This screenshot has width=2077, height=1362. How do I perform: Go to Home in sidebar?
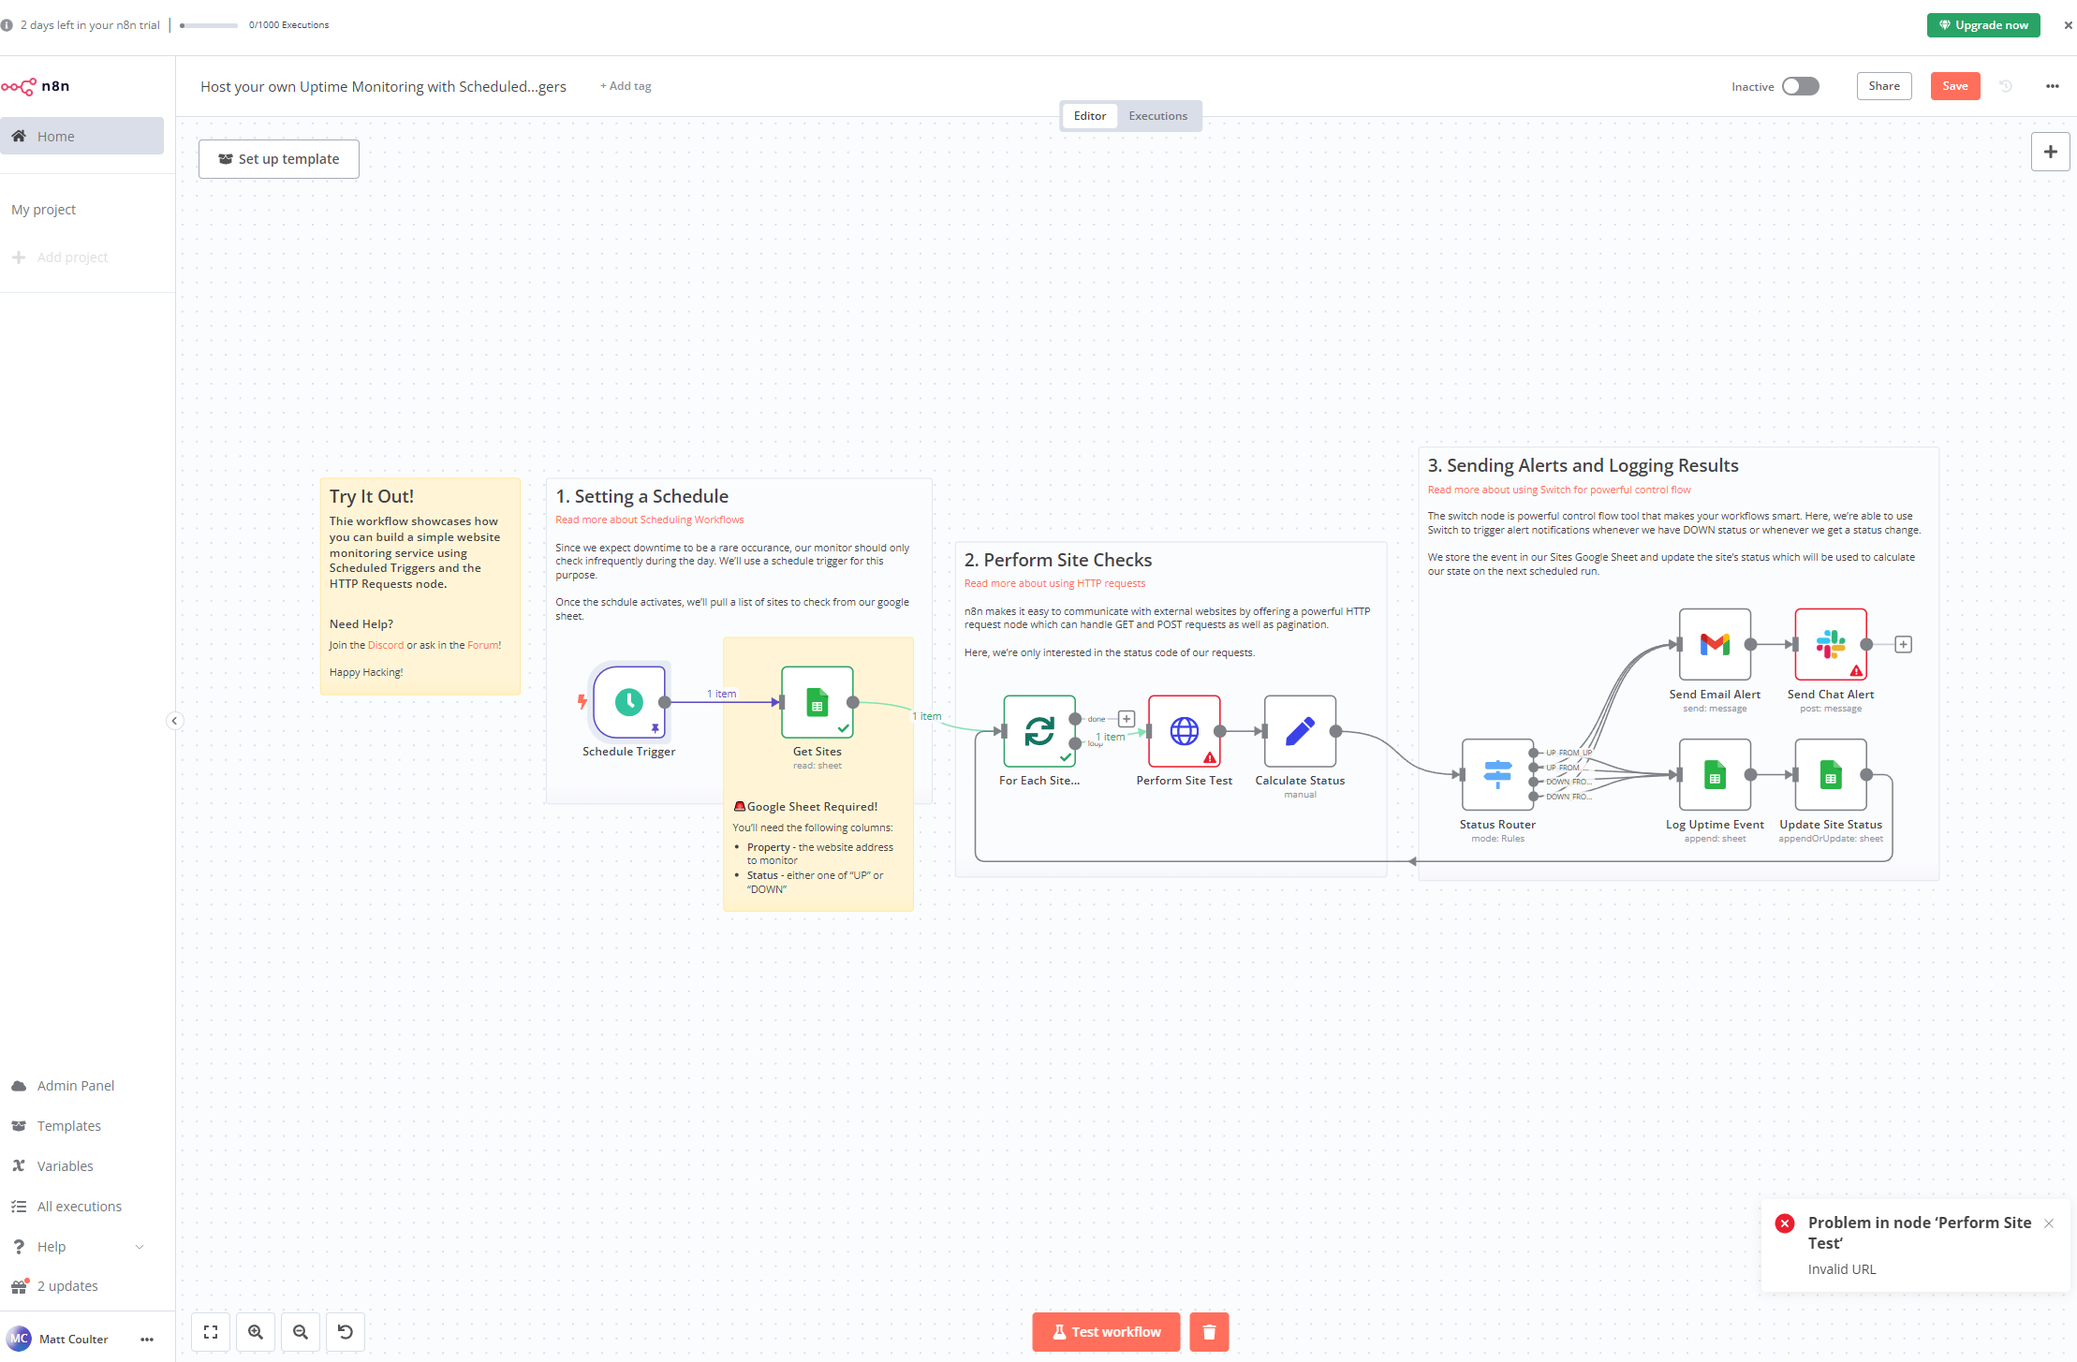81,136
